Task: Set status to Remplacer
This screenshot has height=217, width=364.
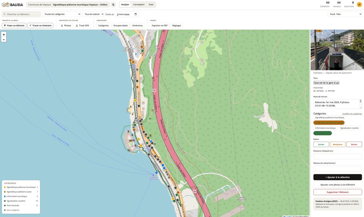Action: pyautogui.click(x=338, y=144)
